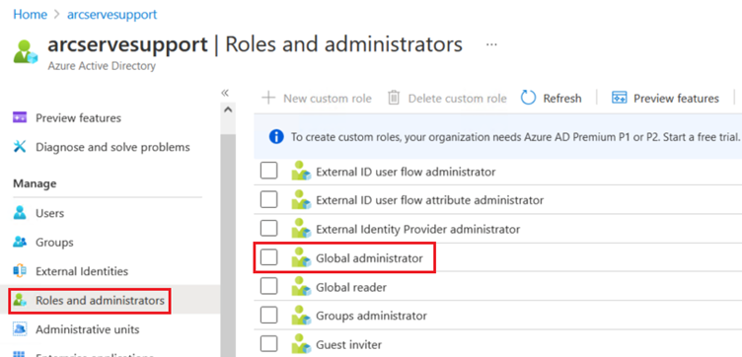Tick the Global reader checkbox
The width and height of the screenshot is (742, 357).
click(268, 287)
